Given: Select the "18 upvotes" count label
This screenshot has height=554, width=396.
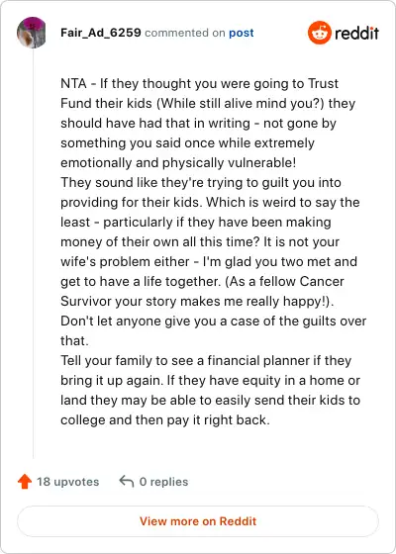Looking at the screenshot, I should pyautogui.click(x=68, y=482).
